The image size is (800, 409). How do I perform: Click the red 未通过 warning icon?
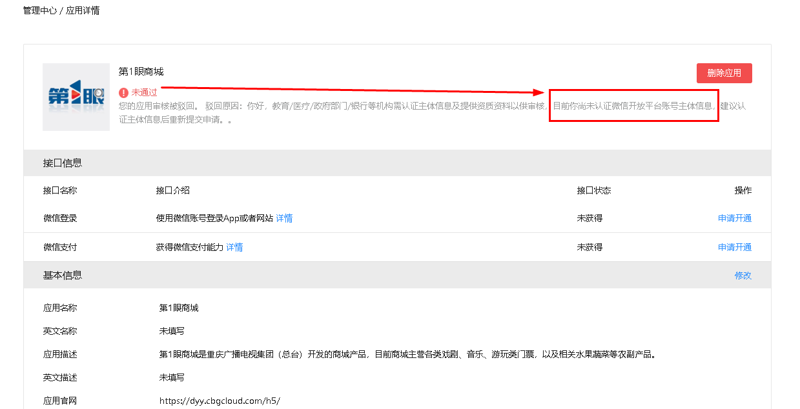tap(123, 92)
